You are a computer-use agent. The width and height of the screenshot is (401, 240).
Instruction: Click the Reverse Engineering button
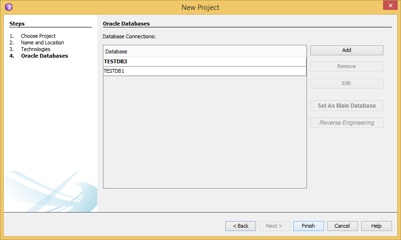(346, 123)
